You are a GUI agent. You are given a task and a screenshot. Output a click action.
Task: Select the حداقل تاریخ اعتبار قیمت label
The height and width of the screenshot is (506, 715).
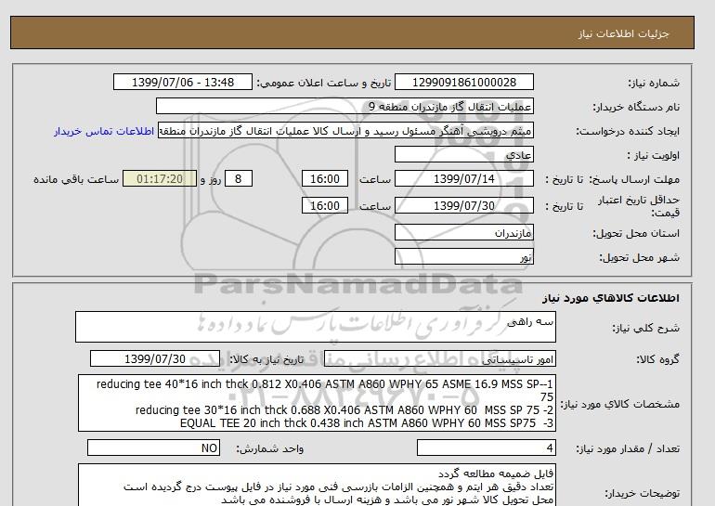point(639,206)
